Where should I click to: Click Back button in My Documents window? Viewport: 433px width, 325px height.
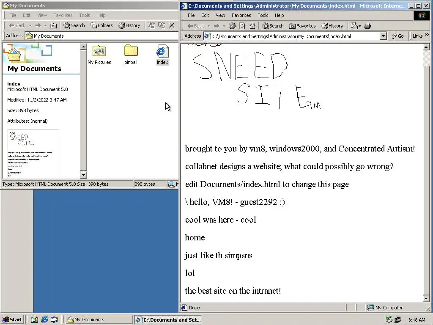point(17,25)
